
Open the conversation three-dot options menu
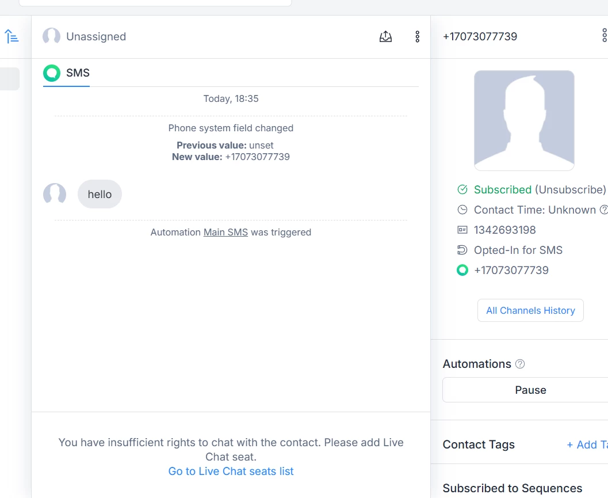point(418,37)
